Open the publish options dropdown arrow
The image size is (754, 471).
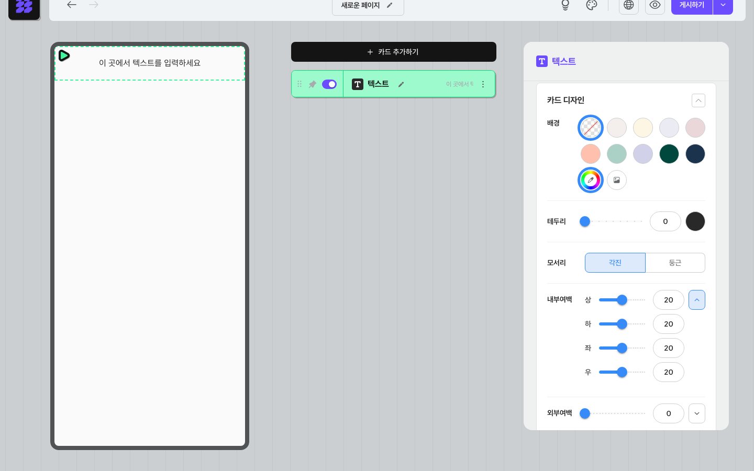point(723,5)
